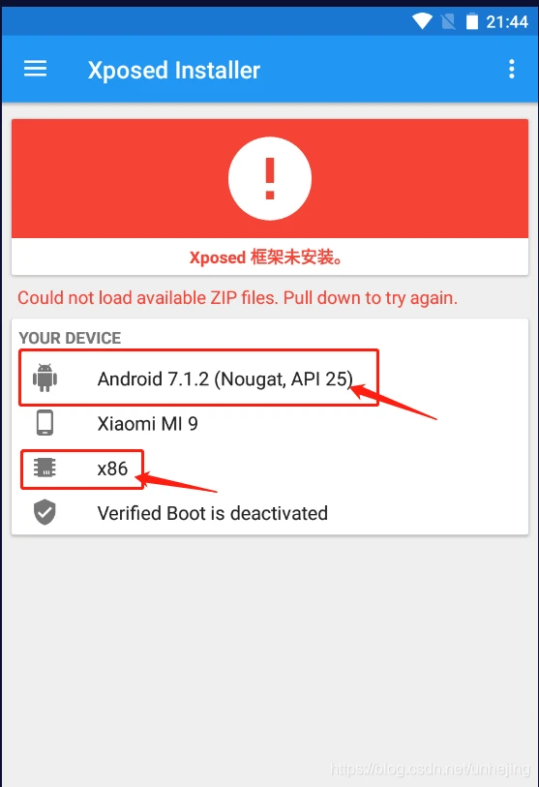This screenshot has width=539, height=787.
Task: Tap the no-SIM status bar icon
Action: click(448, 21)
